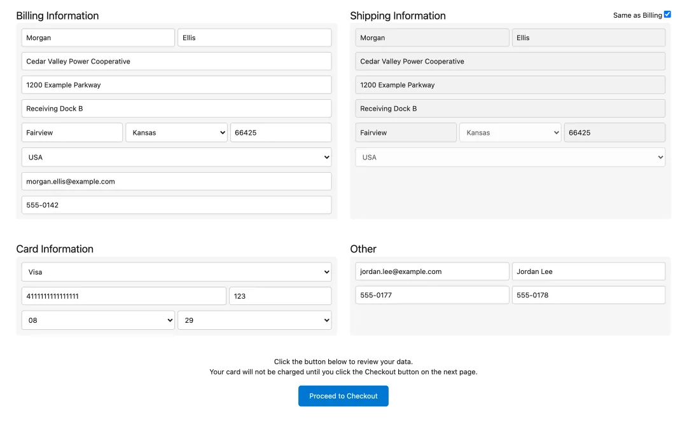Viewport: 687px width, 422px height.
Task: Open the billing country dropdown showing USA
Action: pos(177,157)
